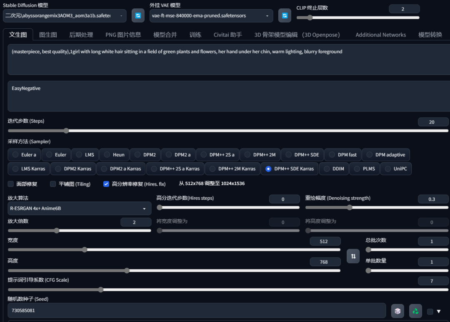The image size is (450, 322).
Task: Refresh the Stable Diffusion model list
Action: tap(138, 15)
